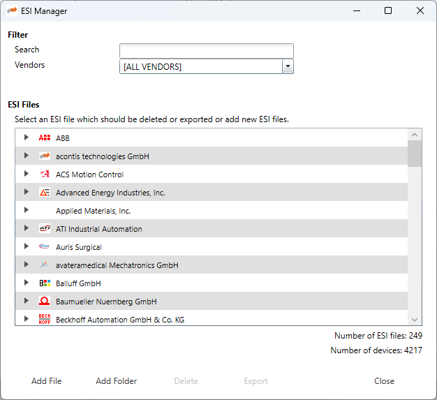
Task: Click the ESI Manager title bar icon
Action: (x=12, y=10)
